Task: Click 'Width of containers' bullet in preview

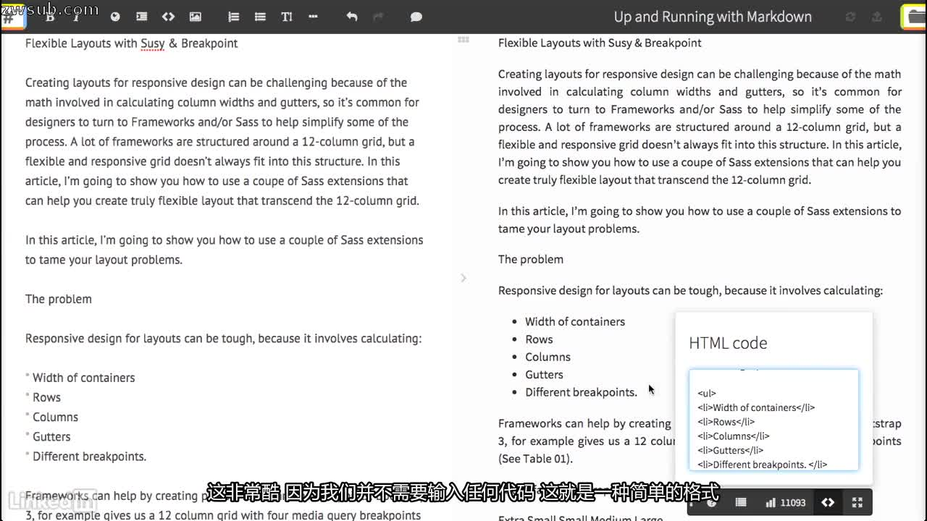Action: coord(575,321)
